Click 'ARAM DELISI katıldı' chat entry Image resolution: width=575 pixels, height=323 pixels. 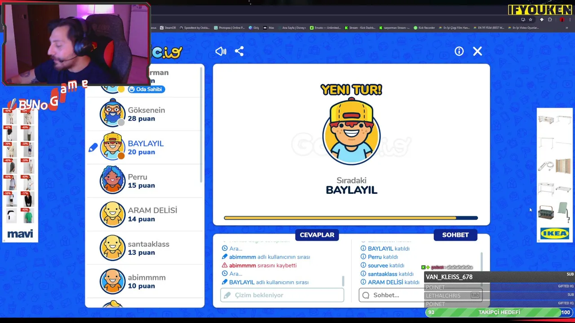390,282
